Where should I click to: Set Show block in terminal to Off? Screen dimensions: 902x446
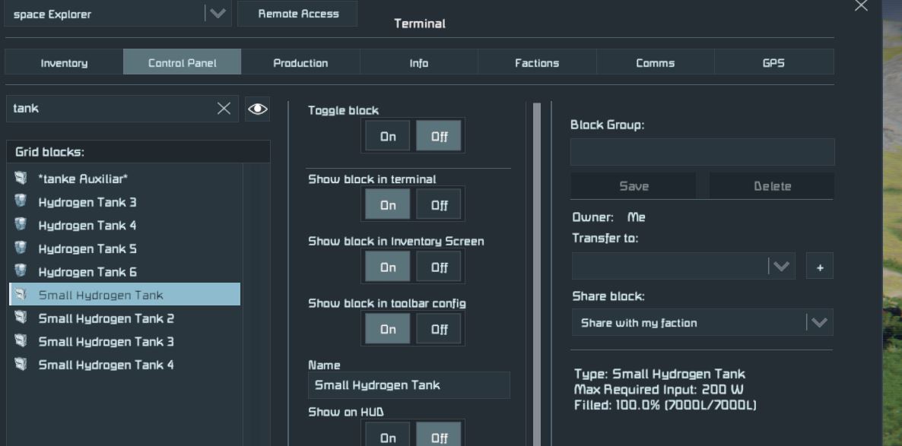pos(439,205)
